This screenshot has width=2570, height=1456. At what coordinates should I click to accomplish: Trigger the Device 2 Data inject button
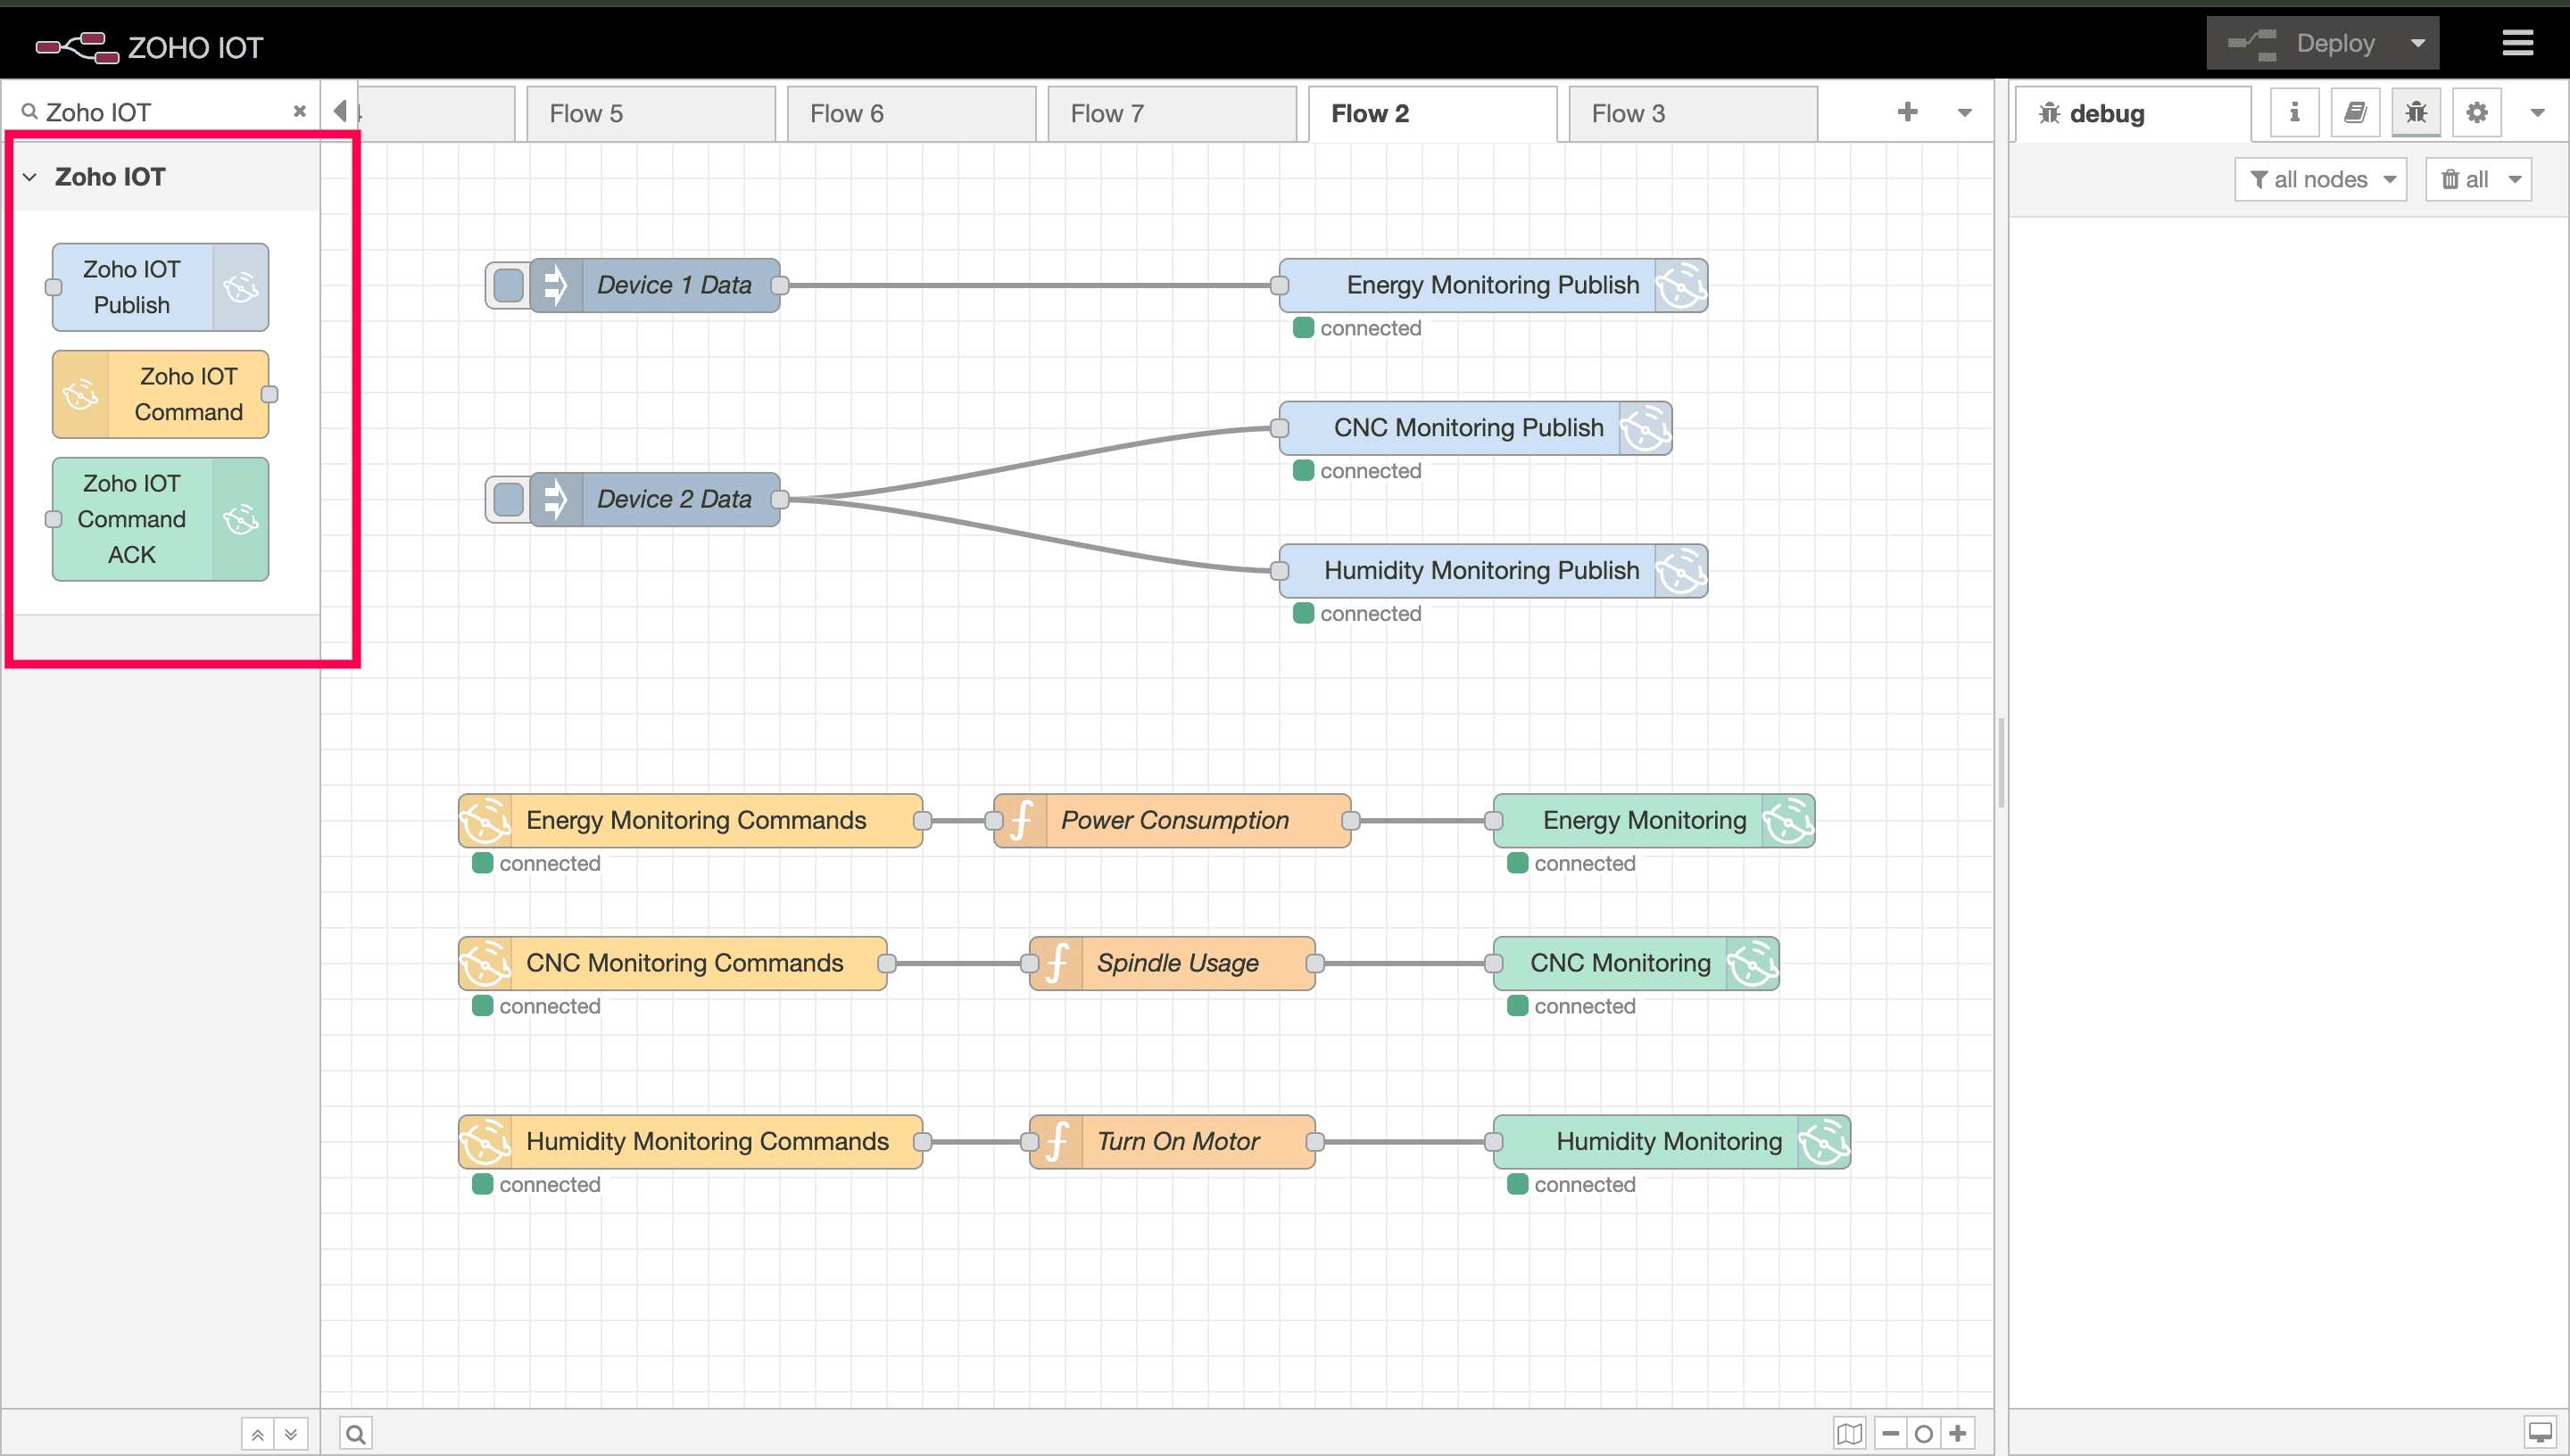point(508,499)
